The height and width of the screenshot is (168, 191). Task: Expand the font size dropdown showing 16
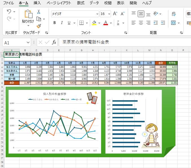coord(109,14)
